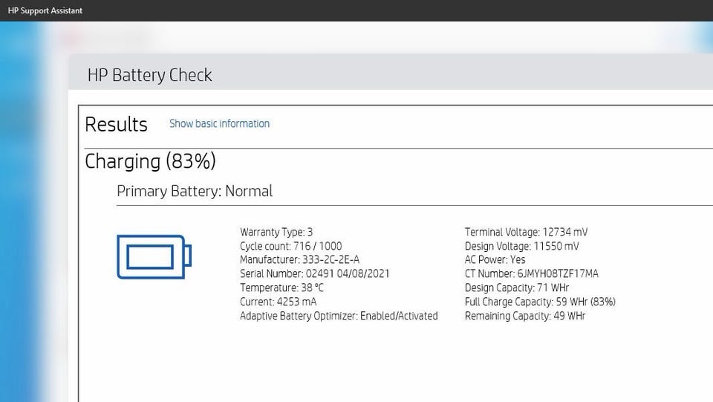Select the Results heading
The image size is (713, 402).
point(116,124)
